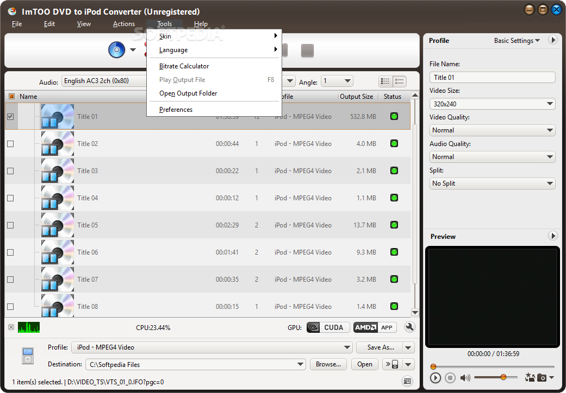Mute the preview volume speaker icon

(465, 377)
